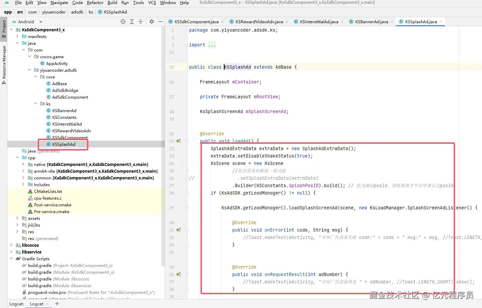Click the adsdk breadcrumb in navigation bar

pos(77,12)
